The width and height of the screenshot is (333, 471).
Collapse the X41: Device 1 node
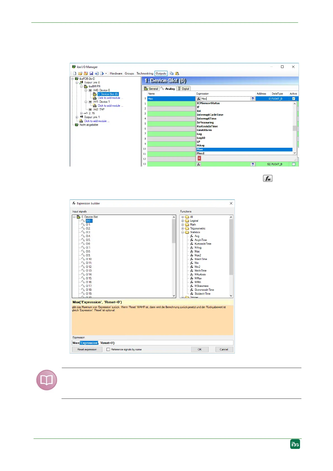tap(86, 102)
